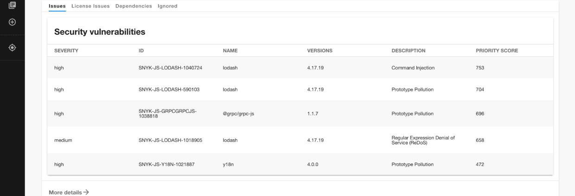
Task: Switch to the Issues tab
Action: [57, 6]
